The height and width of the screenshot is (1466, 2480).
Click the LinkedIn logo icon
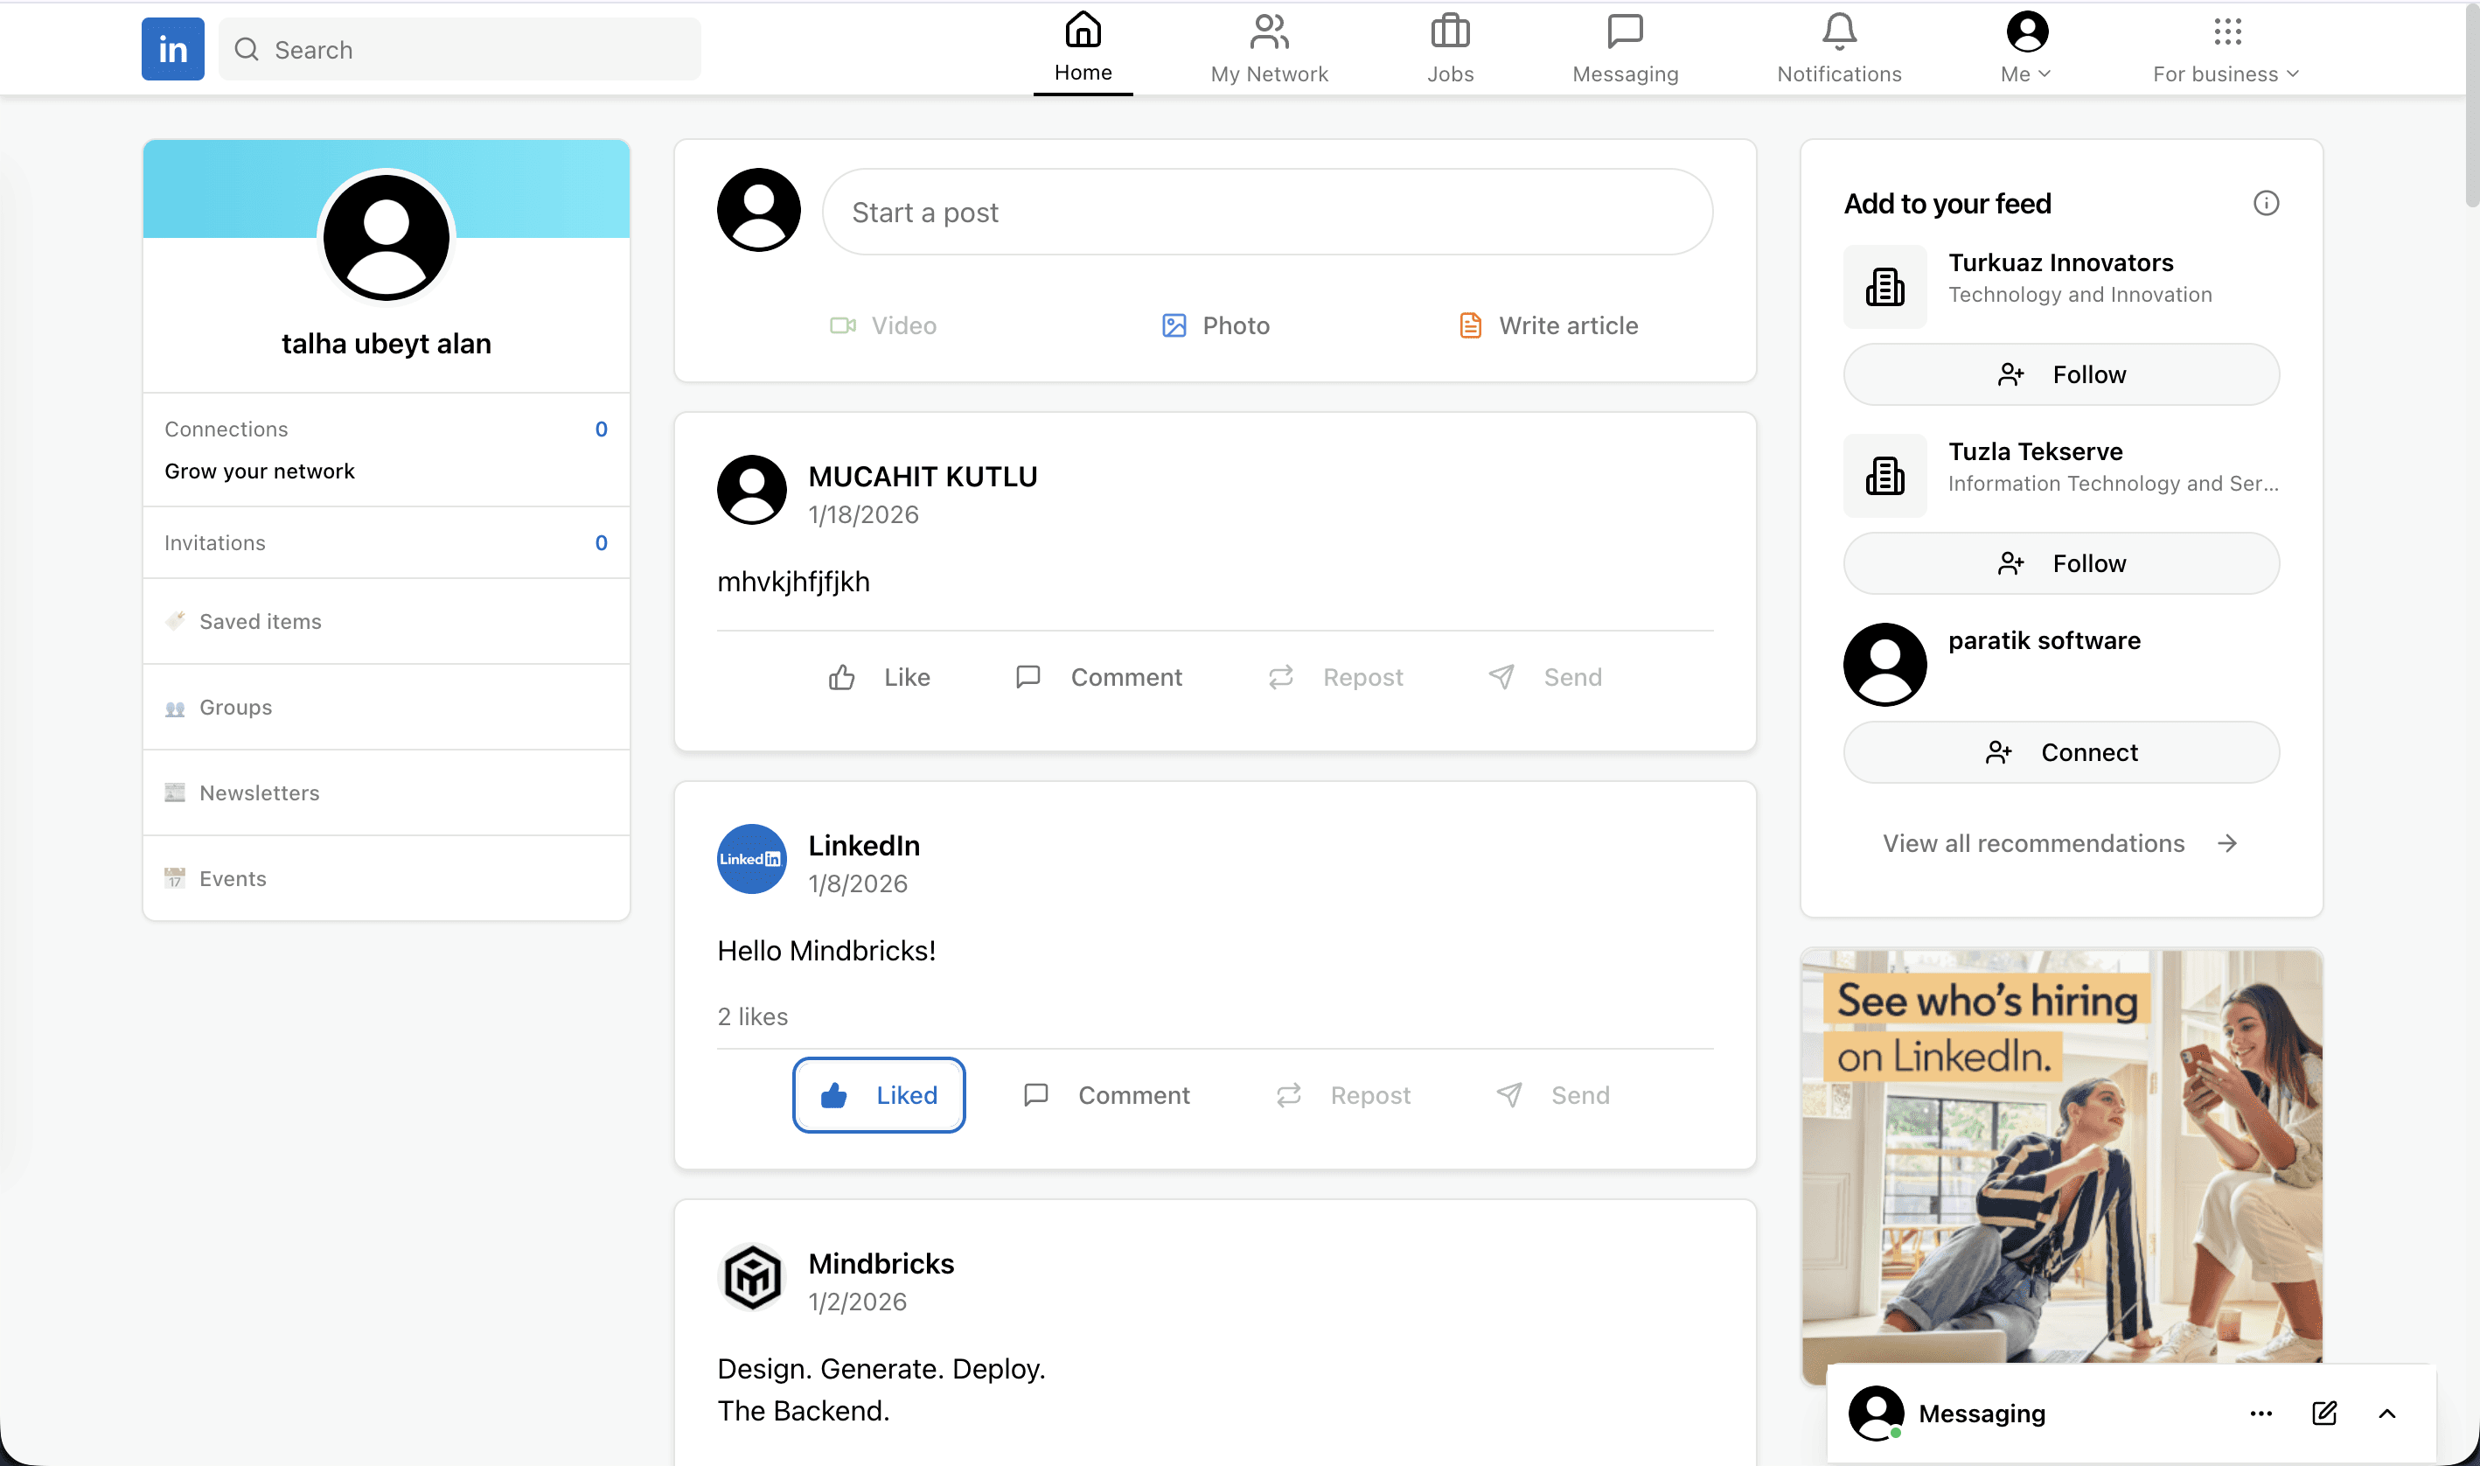pos(173,48)
